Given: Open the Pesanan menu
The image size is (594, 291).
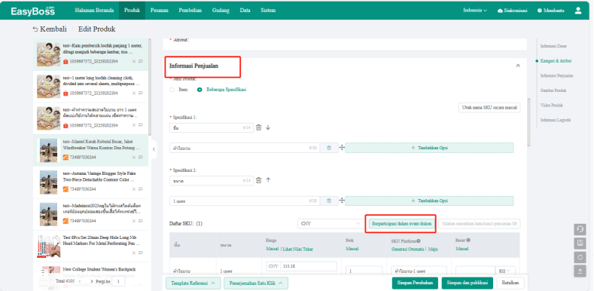Looking at the screenshot, I should [x=159, y=11].
